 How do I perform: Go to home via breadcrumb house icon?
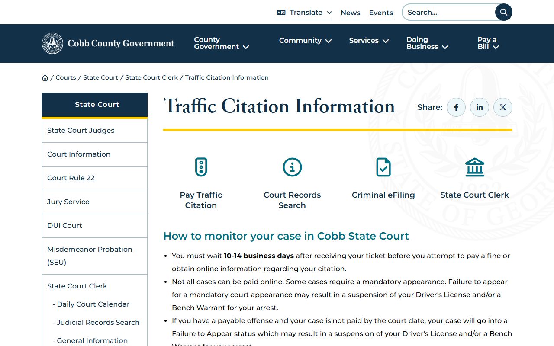click(x=45, y=78)
